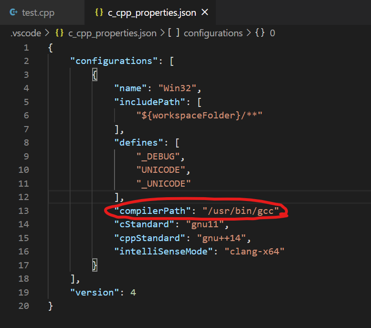Open configurations breadcrumb dropdown
371x328 pixels.
click(213, 33)
